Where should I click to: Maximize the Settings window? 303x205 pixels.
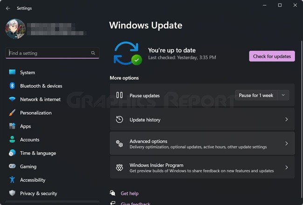[280, 5]
